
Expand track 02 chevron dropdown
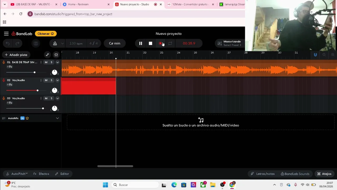point(57,80)
